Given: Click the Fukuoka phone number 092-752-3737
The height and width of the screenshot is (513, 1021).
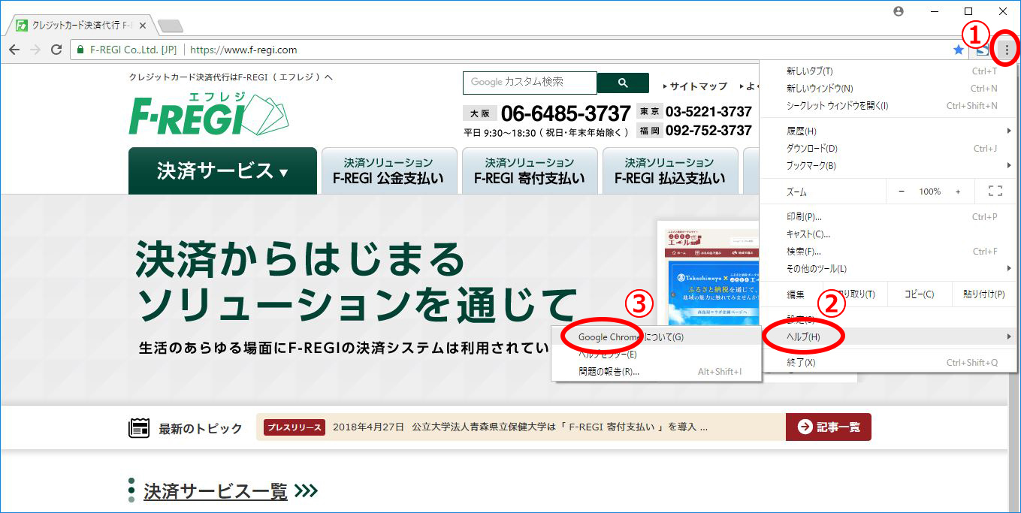Looking at the screenshot, I should coord(708,131).
